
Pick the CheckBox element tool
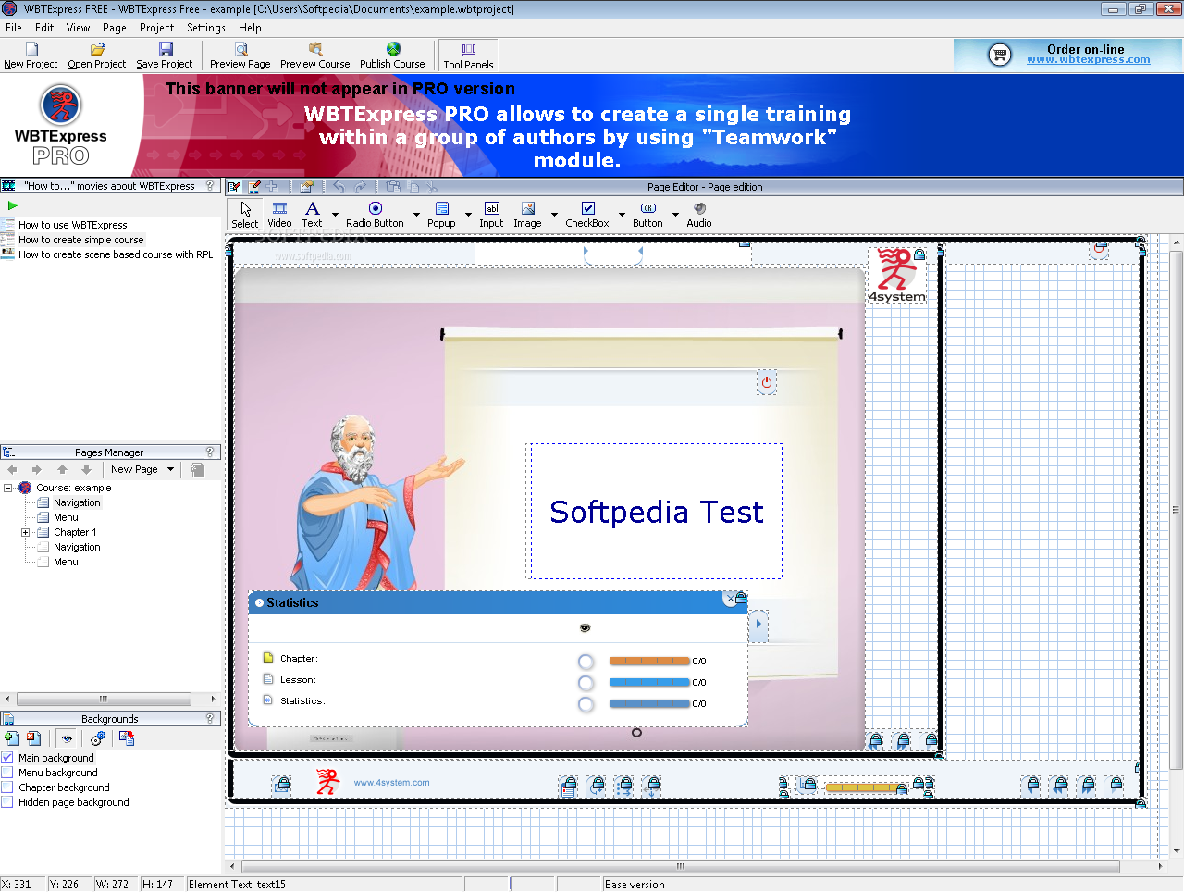(587, 215)
